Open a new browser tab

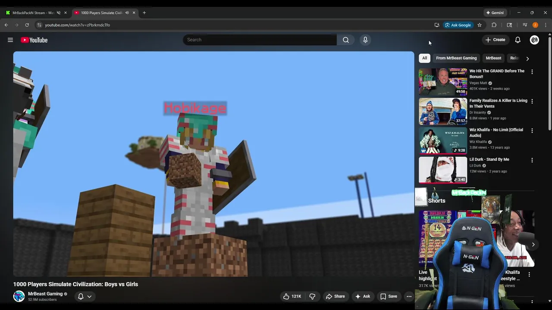(144, 12)
